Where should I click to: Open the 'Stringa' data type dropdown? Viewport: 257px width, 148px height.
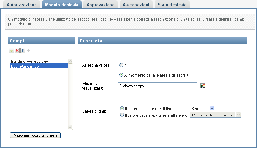(x=202, y=108)
